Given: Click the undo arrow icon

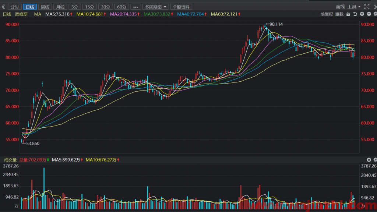Looking at the screenshot, I should pos(355,14).
